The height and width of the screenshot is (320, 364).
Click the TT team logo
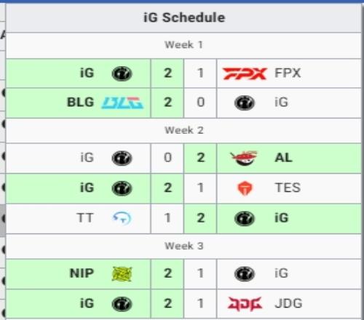(x=122, y=218)
